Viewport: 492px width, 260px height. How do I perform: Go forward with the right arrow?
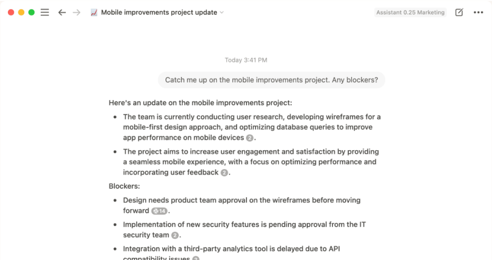[76, 12]
